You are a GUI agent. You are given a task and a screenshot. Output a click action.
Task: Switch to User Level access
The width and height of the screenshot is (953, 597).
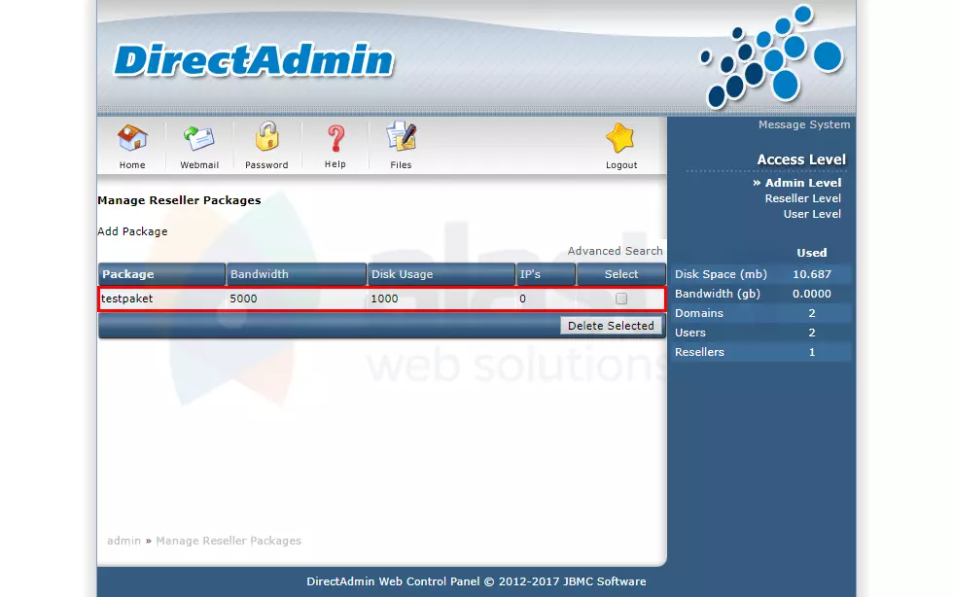coord(812,214)
